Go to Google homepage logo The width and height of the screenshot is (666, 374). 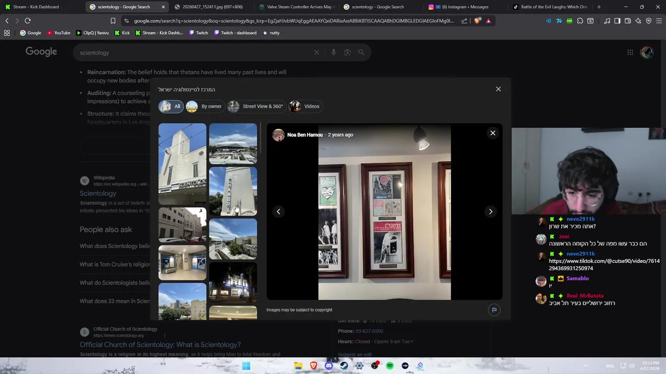tap(41, 51)
